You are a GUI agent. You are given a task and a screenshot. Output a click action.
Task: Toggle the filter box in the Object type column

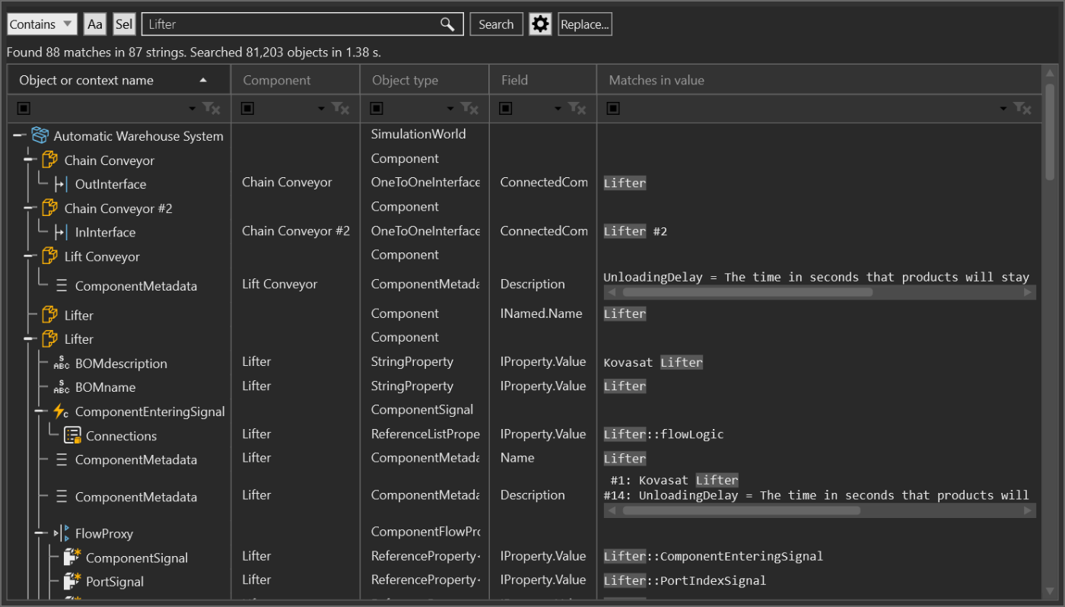click(x=377, y=109)
